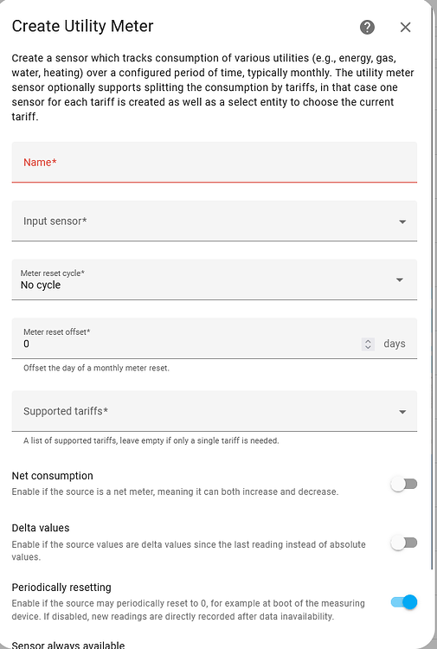Open the Meter reset cycle dropdown
The image size is (437, 649).
214,280
